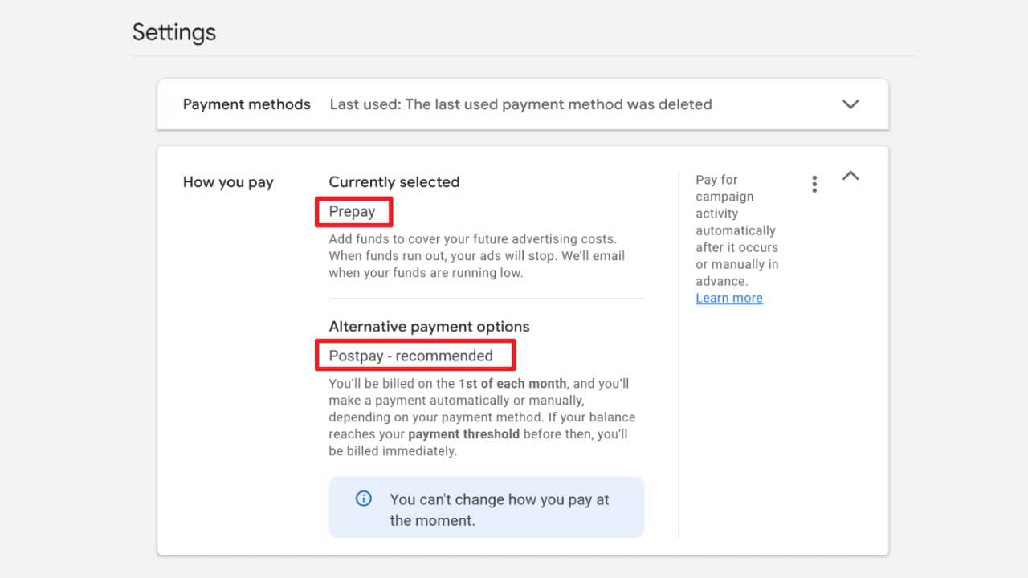Screen dimensions: 1028x578
Task: Click the Prepay description about adding funds
Action: (x=477, y=256)
